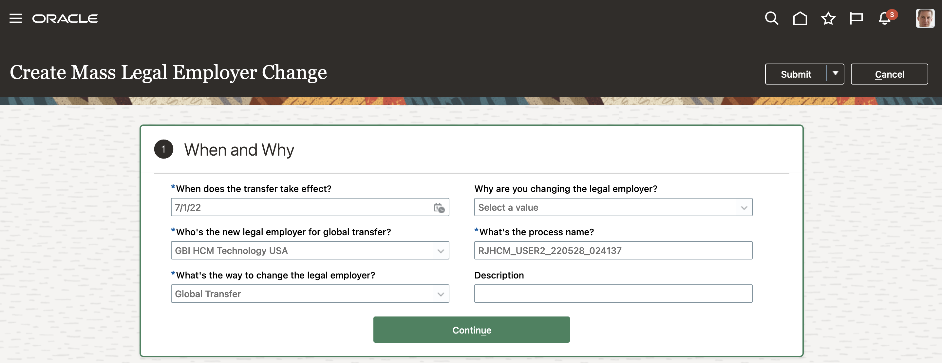942x363 pixels.
Task: Open the Global Transfer way dropdown
Action: [440, 294]
